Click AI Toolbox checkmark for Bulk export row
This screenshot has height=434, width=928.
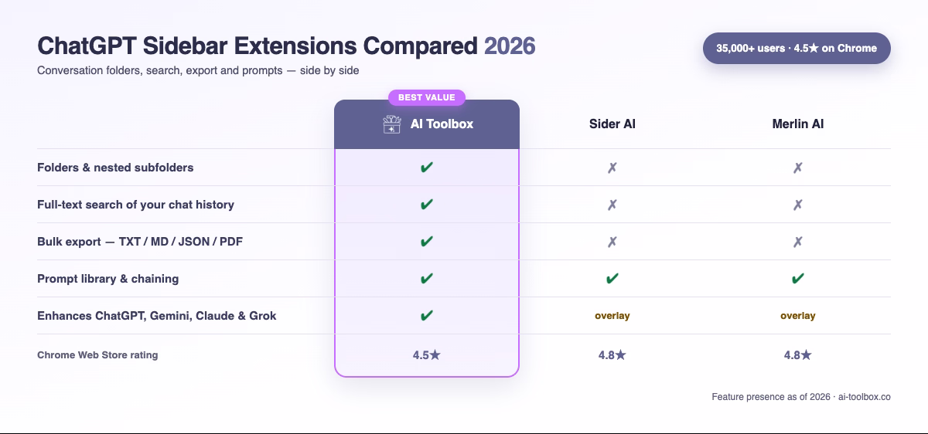[x=427, y=242]
